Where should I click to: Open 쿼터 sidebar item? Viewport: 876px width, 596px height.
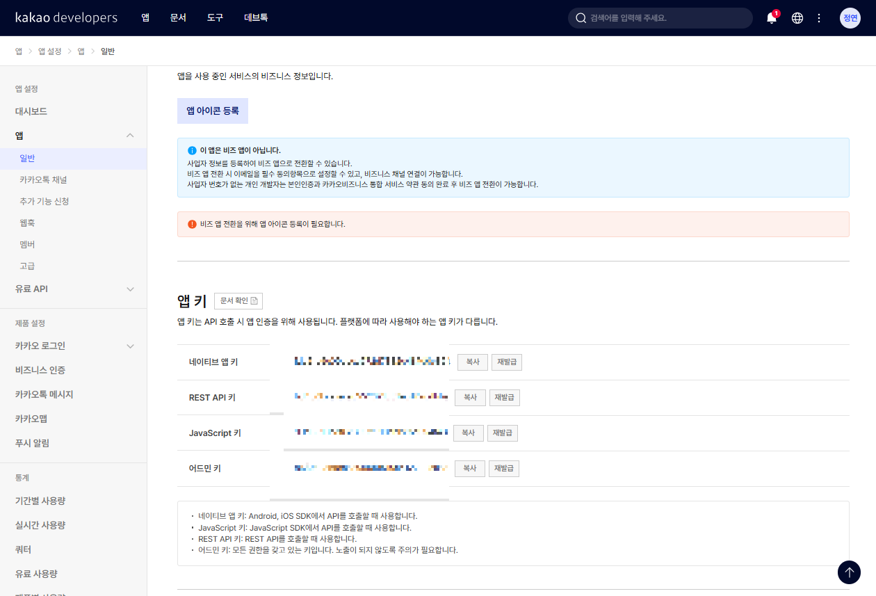pyautogui.click(x=23, y=549)
